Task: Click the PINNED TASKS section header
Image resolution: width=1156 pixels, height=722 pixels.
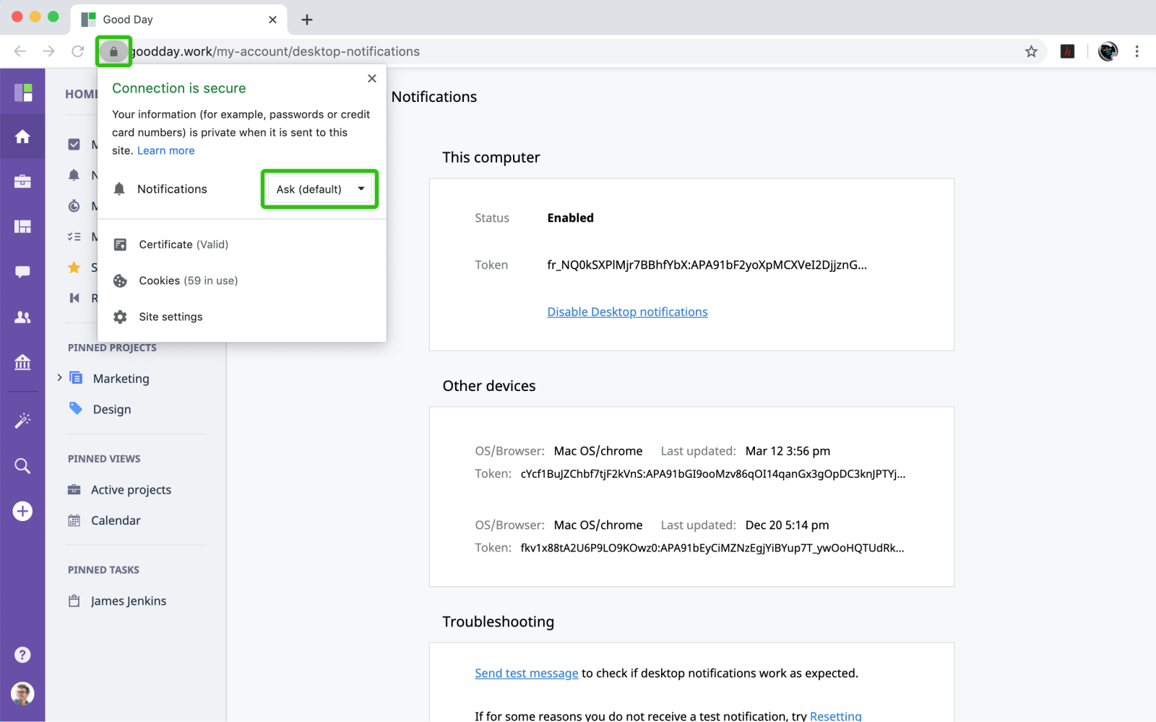Action: (x=103, y=570)
